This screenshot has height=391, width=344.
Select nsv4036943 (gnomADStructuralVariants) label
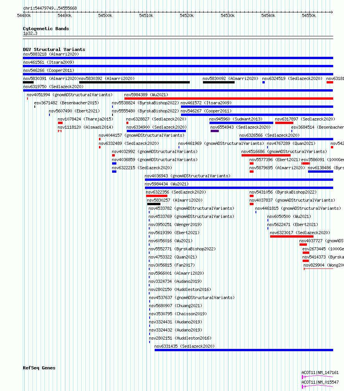coord(187,176)
